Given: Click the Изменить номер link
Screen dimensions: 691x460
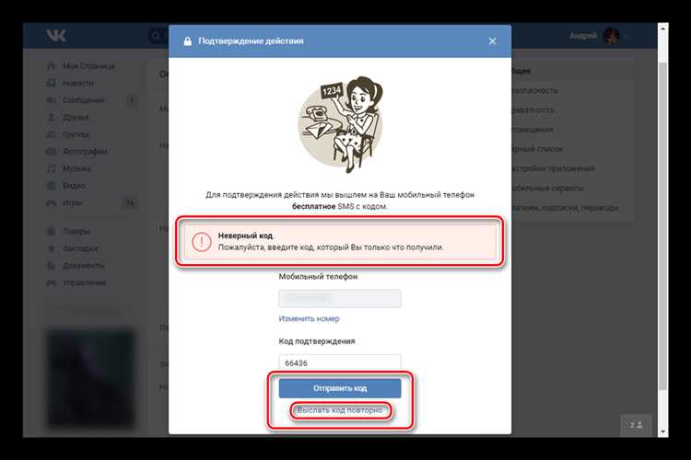Looking at the screenshot, I should coord(309,318).
